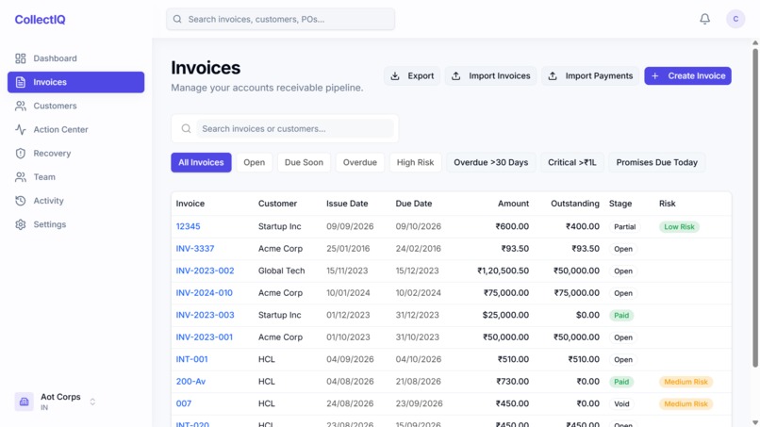Focus the Search invoices or customers field
This screenshot has width=760, height=427.
295,129
